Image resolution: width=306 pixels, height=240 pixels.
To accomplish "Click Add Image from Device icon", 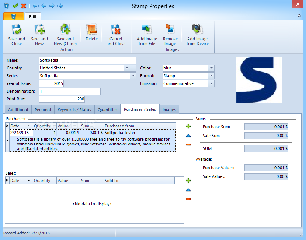I will tap(197, 29).
